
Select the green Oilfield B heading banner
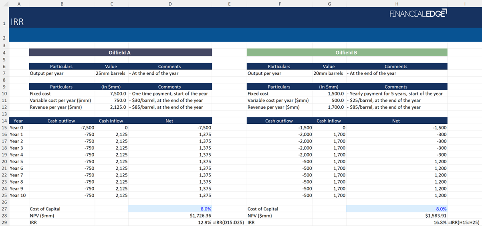click(347, 53)
